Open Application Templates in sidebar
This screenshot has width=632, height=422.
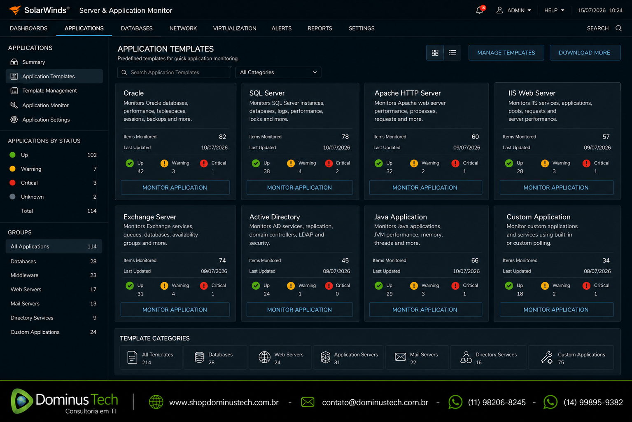[54, 76]
